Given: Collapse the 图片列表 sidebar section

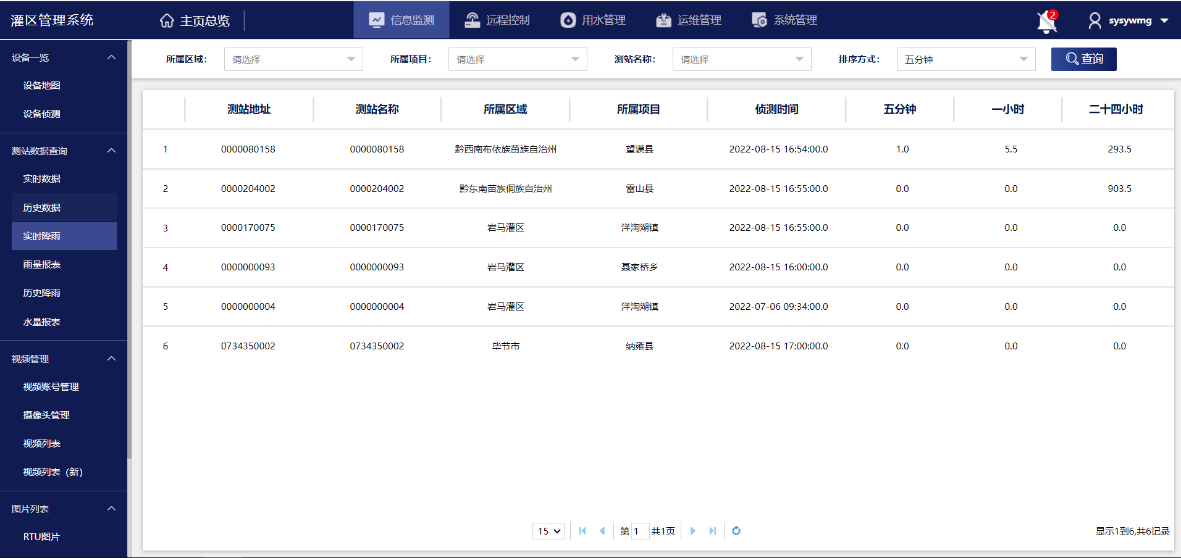Looking at the screenshot, I should tap(112, 509).
